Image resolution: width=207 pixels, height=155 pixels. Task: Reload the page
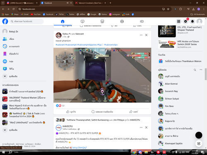coord(14,9)
